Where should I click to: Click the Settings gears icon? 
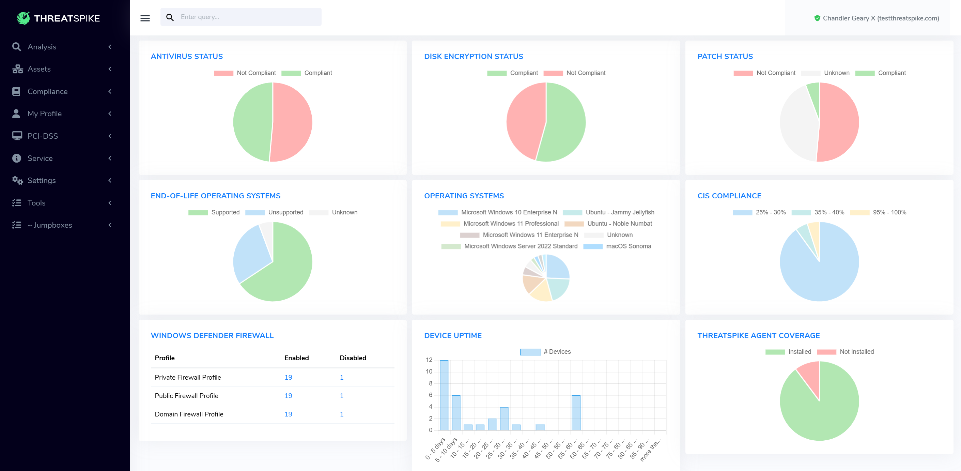pyautogui.click(x=17, y=180)
